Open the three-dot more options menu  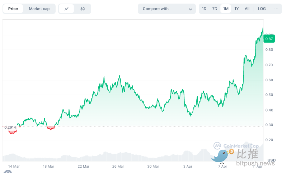coord(276,9)
